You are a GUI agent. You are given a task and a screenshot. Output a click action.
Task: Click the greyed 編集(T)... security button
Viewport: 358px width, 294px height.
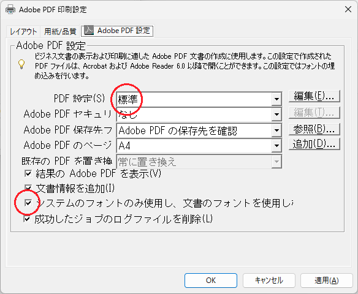(x=314, y=113)
